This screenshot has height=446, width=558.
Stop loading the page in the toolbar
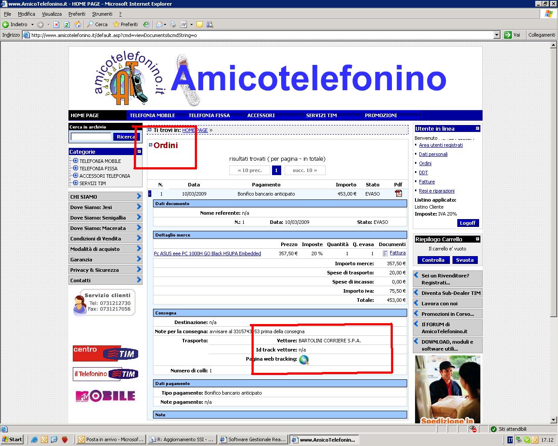point(56,24)
